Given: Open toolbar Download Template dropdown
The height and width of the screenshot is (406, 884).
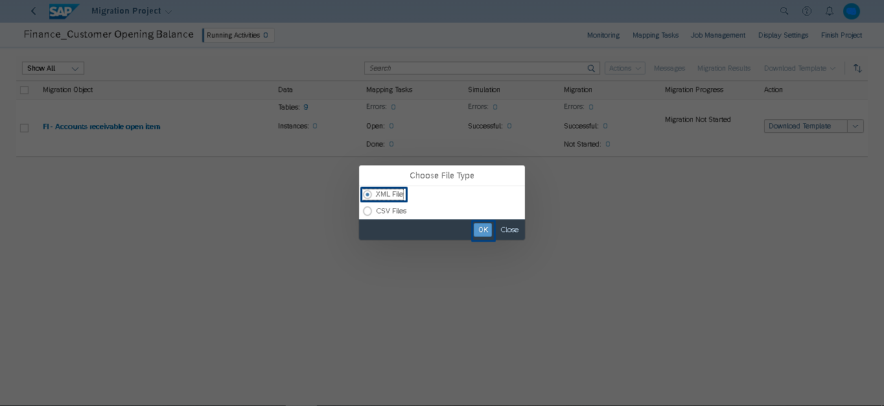Looking at the screenshot, I should 800,68.
